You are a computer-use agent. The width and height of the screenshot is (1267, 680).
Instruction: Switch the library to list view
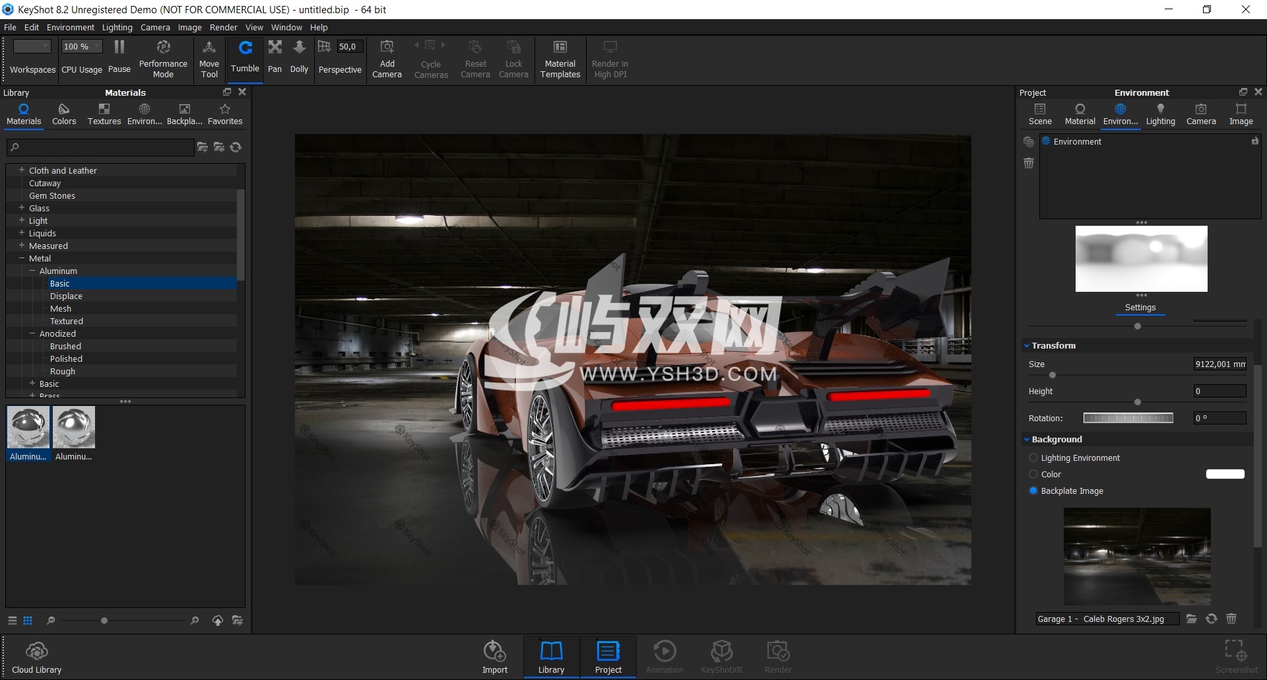click(x=12, y=621)
